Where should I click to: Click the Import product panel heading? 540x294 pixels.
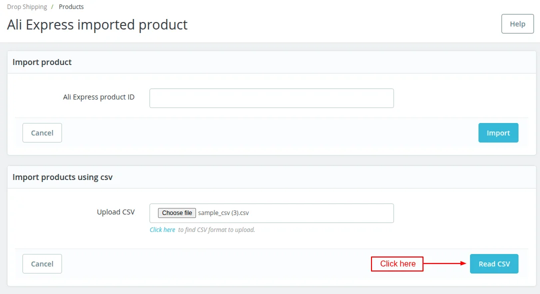(x=42, y=62)
